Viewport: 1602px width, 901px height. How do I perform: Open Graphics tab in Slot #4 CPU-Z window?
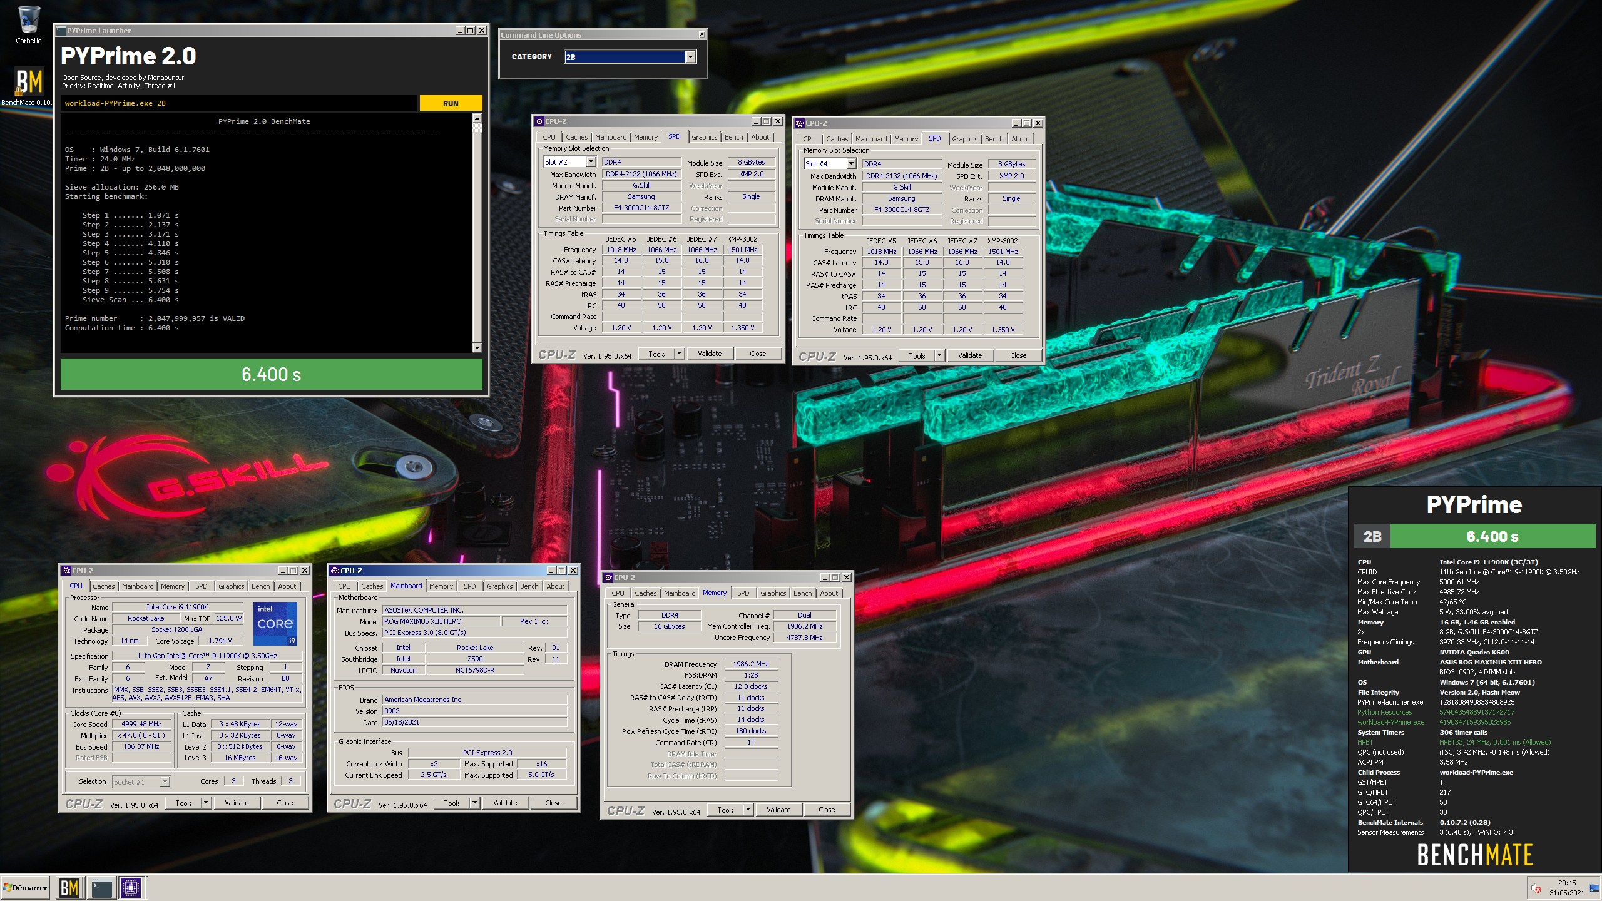(964, 139)
